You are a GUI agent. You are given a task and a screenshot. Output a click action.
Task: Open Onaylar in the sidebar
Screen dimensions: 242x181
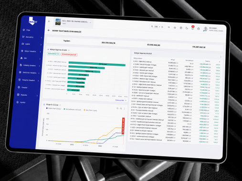[22, 87]
